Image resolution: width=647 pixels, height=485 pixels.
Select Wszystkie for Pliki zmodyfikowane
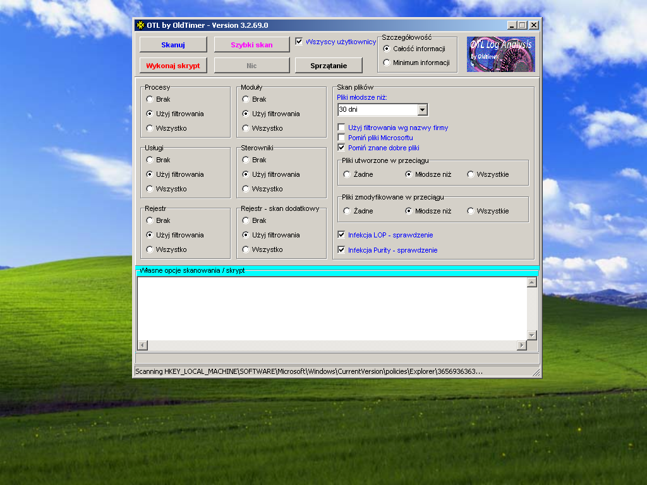(x=470, y=211)
